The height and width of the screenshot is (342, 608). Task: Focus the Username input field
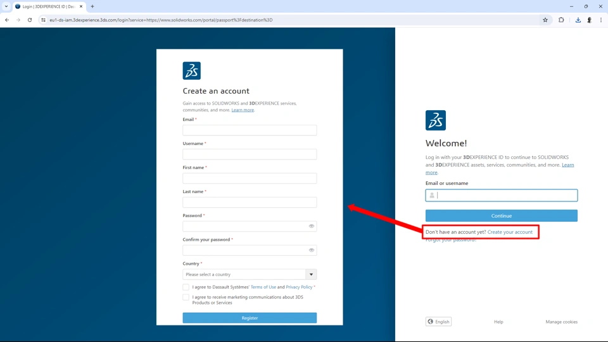pyautogui.click(x=250, y=155)
